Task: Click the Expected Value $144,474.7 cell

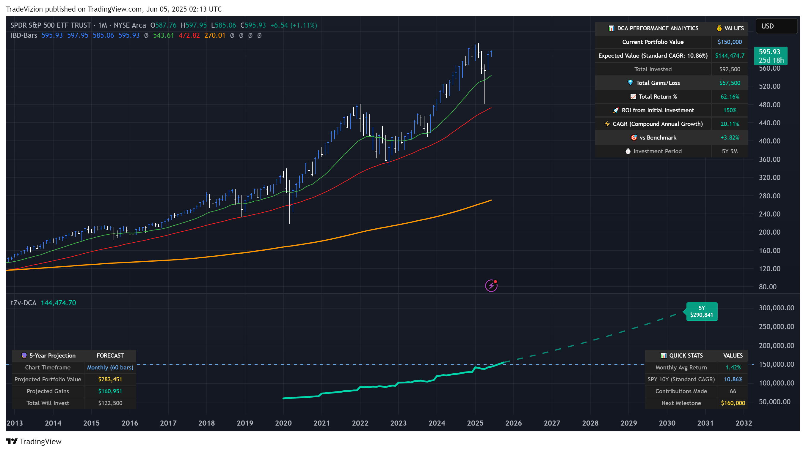Action: pyautogui.click(x=729, y=56)
